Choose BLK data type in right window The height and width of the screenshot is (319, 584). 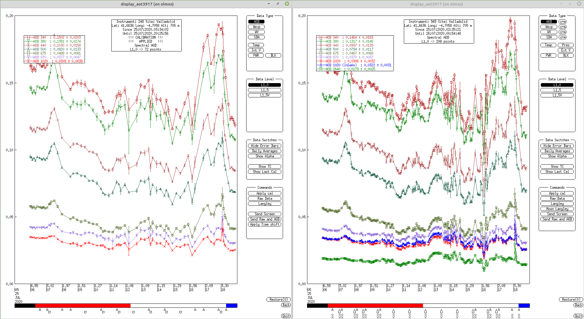coord(566,55)
